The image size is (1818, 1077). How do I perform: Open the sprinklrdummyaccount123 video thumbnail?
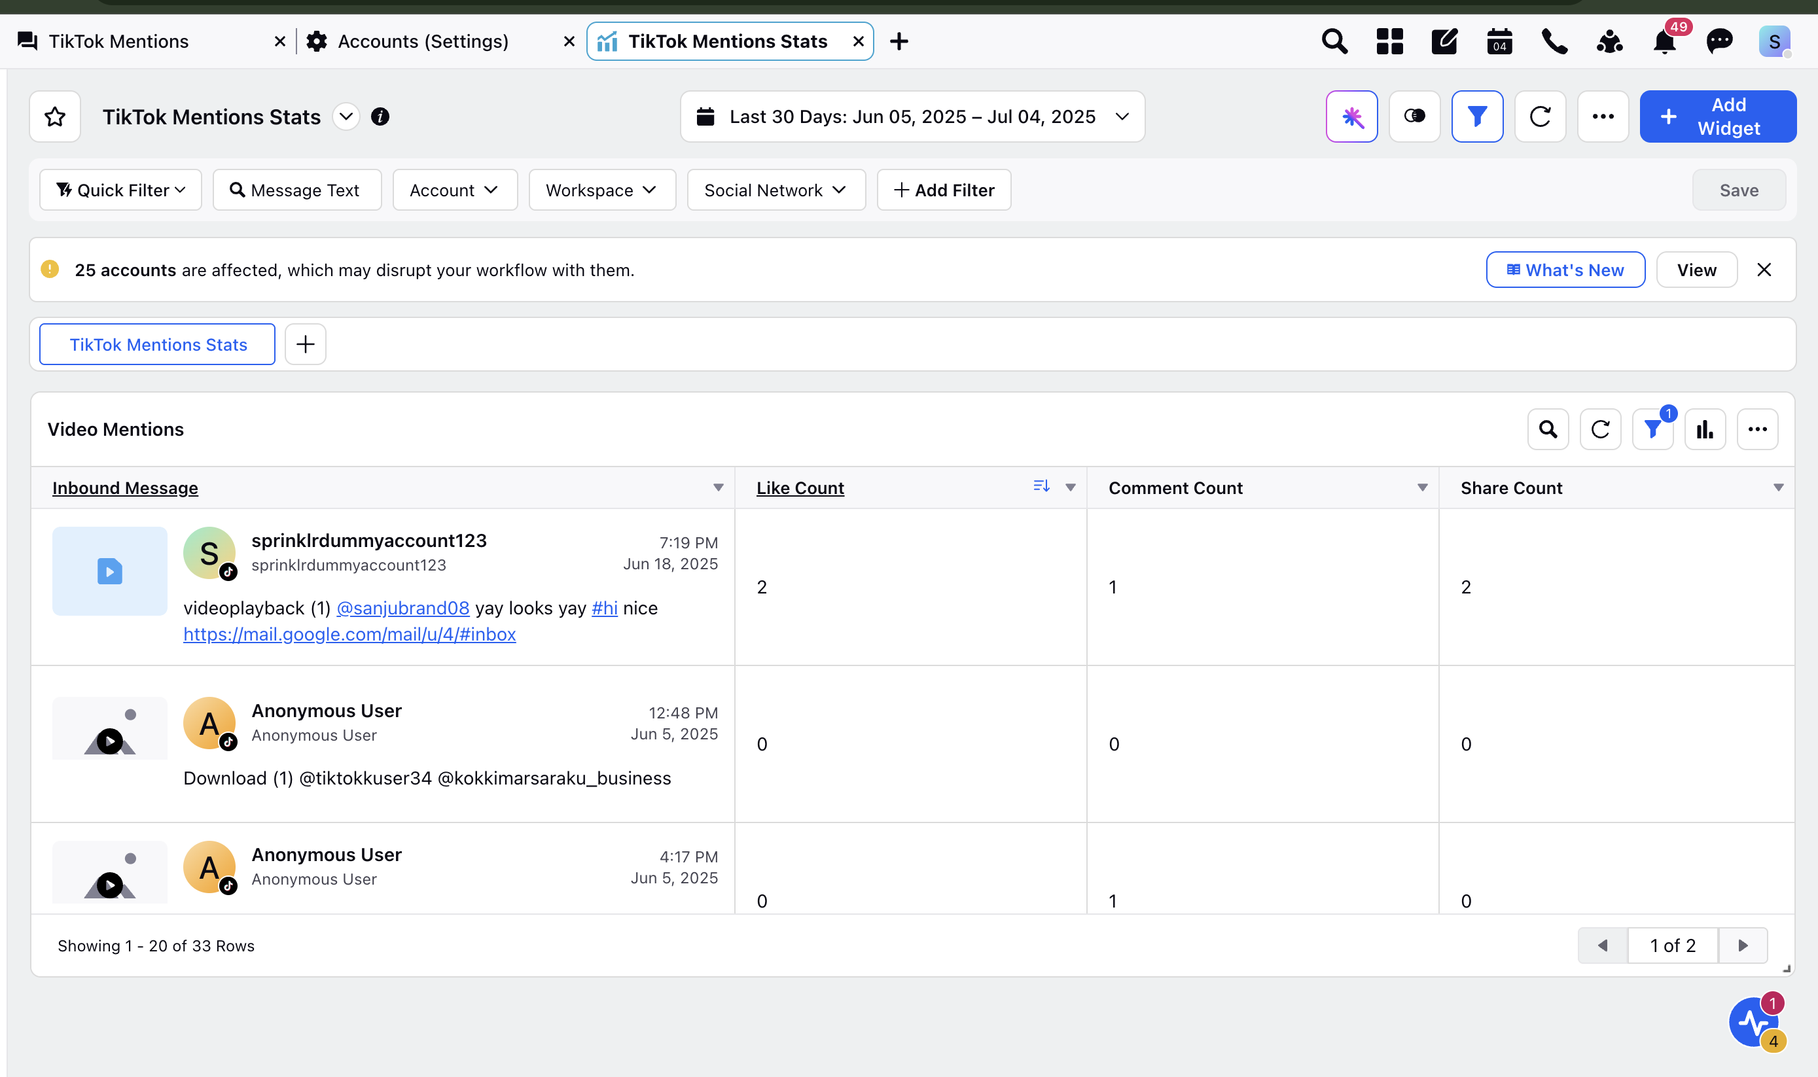click(109, 571)
